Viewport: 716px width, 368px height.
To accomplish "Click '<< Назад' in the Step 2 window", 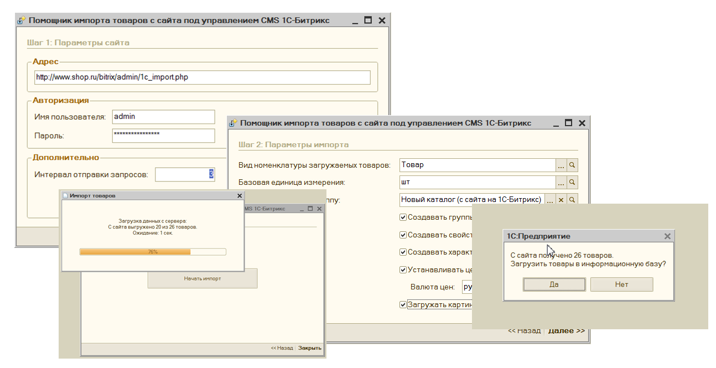I will (524, 330).
